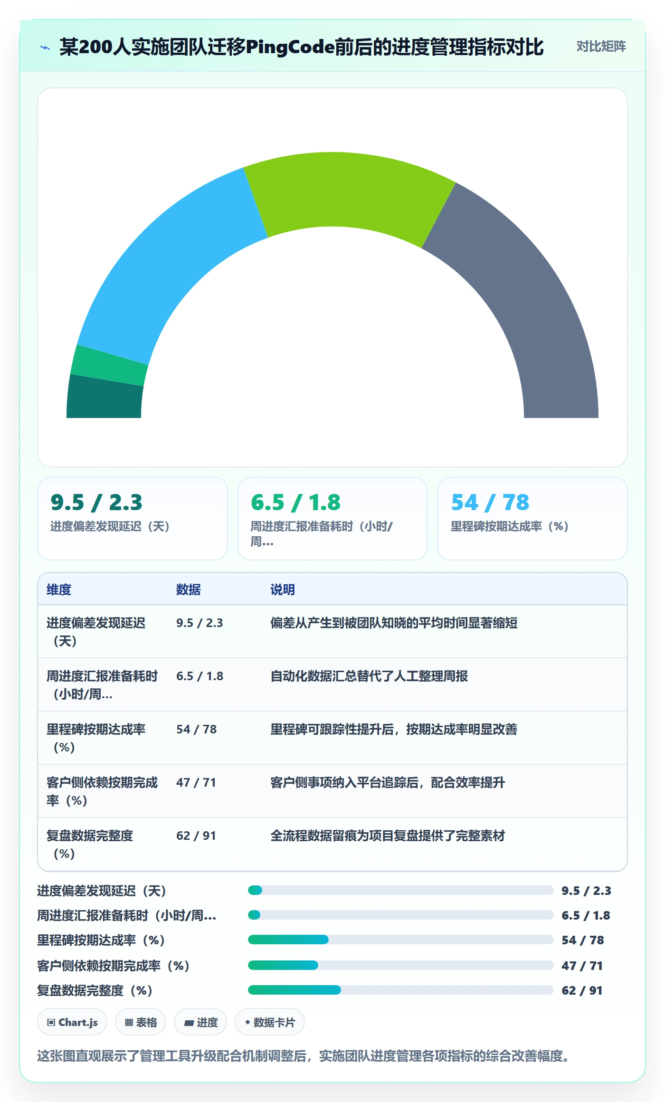Click the 数据 column header

pos(189,589)
